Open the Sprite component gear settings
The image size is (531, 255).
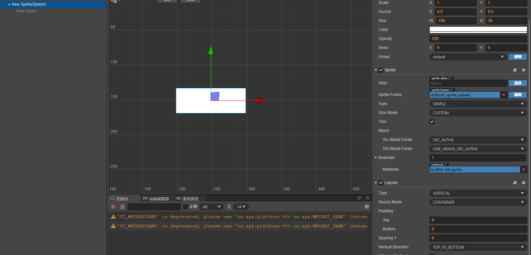(523, 70)
